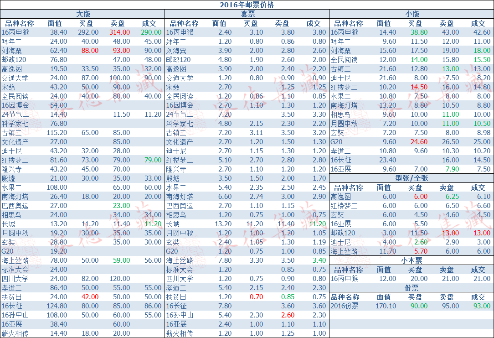The height and width of the screenshot is (338, 494).
Task: Select face value 11.70 for 型张 海上丝路
Action: pyautogui.click(x=387, y=251)
